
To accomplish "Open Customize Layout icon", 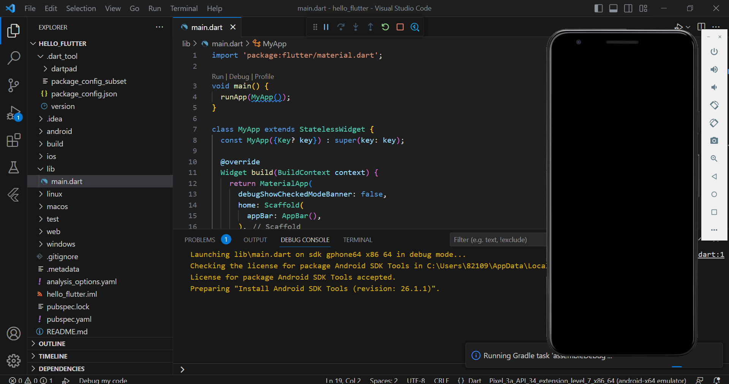I will coord(643,8).
